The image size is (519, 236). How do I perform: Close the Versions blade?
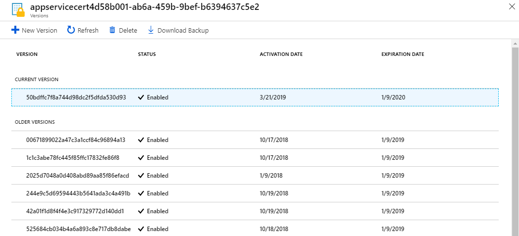(x=512, y=6)
